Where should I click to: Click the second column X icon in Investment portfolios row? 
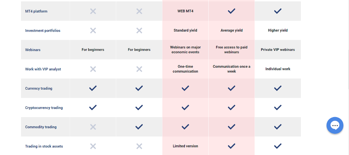tap(139, 30)
